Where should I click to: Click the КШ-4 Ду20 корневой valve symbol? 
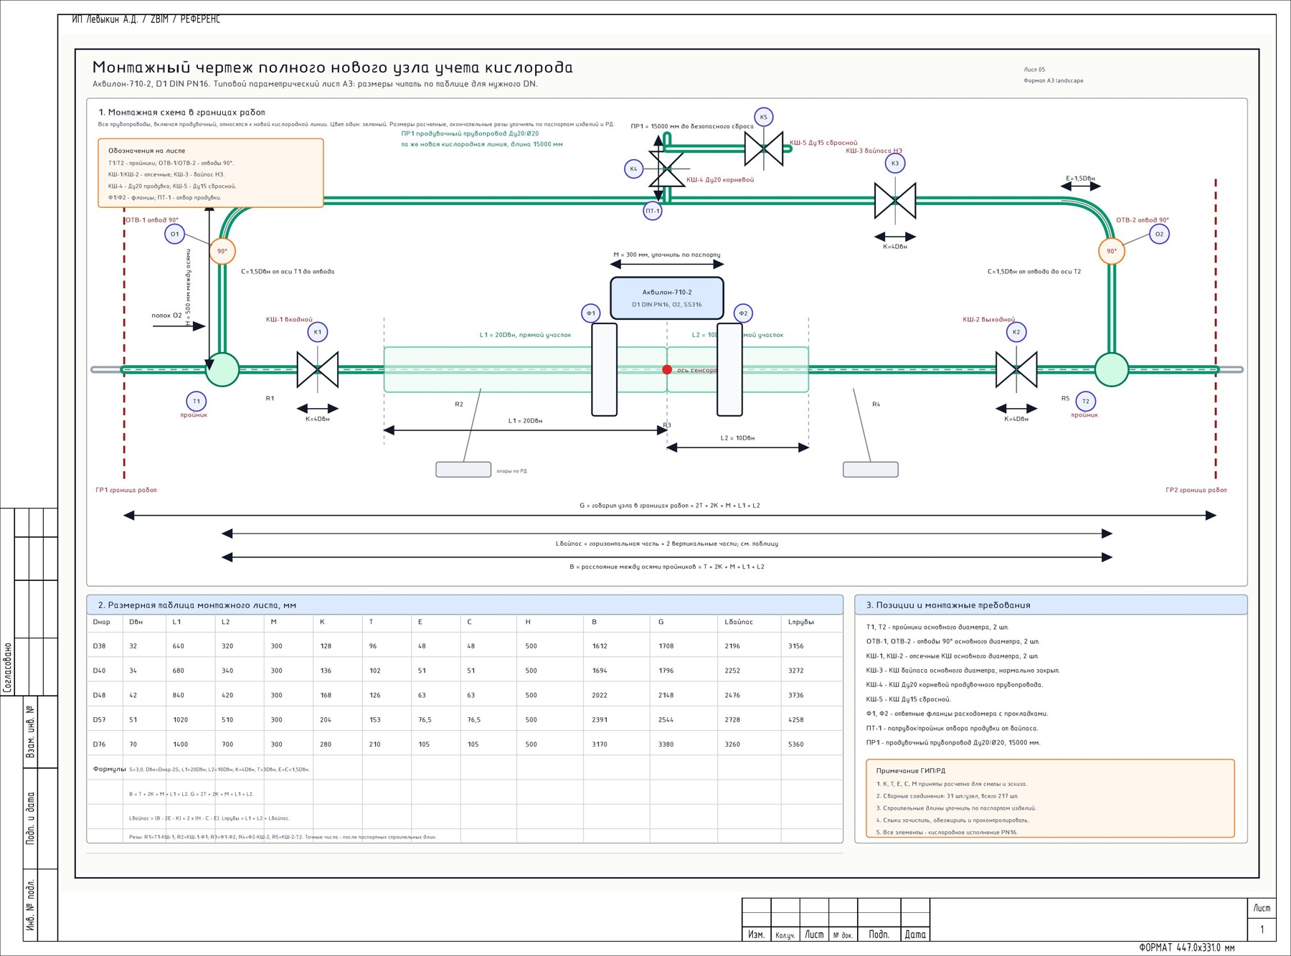[666, 169]
